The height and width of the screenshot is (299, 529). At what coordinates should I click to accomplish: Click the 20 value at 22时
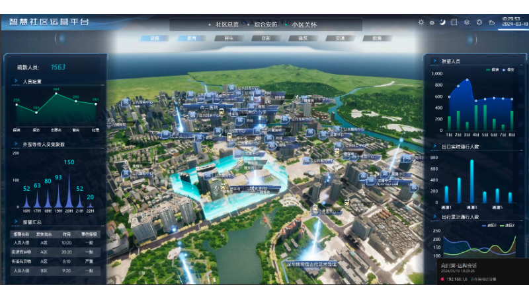91,197
